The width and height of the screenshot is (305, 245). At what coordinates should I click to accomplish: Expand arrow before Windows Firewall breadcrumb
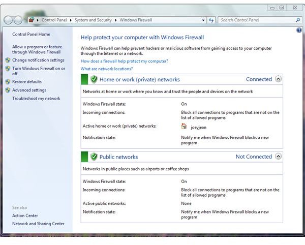(116, 20)
